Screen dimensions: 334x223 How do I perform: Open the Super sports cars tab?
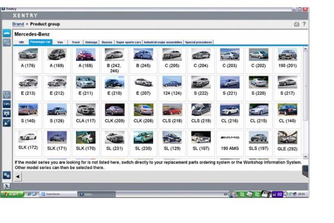[129, 42]
